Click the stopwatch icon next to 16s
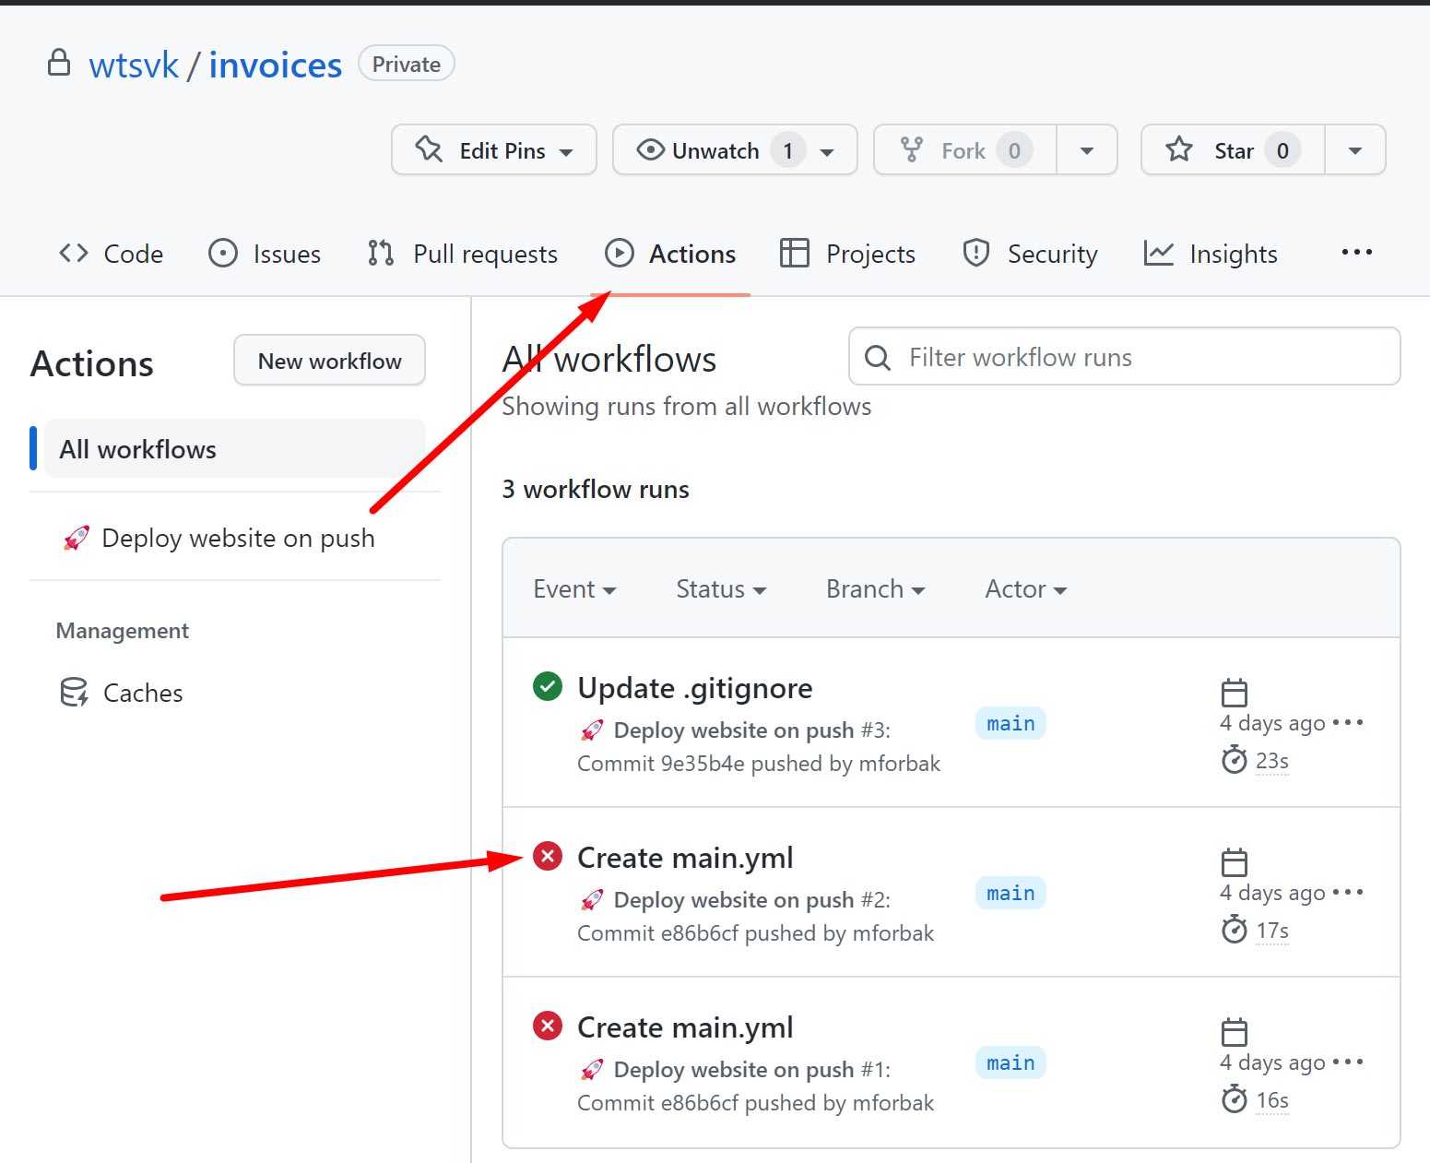1430x1163 pixels. (x=1235, y=1099)
